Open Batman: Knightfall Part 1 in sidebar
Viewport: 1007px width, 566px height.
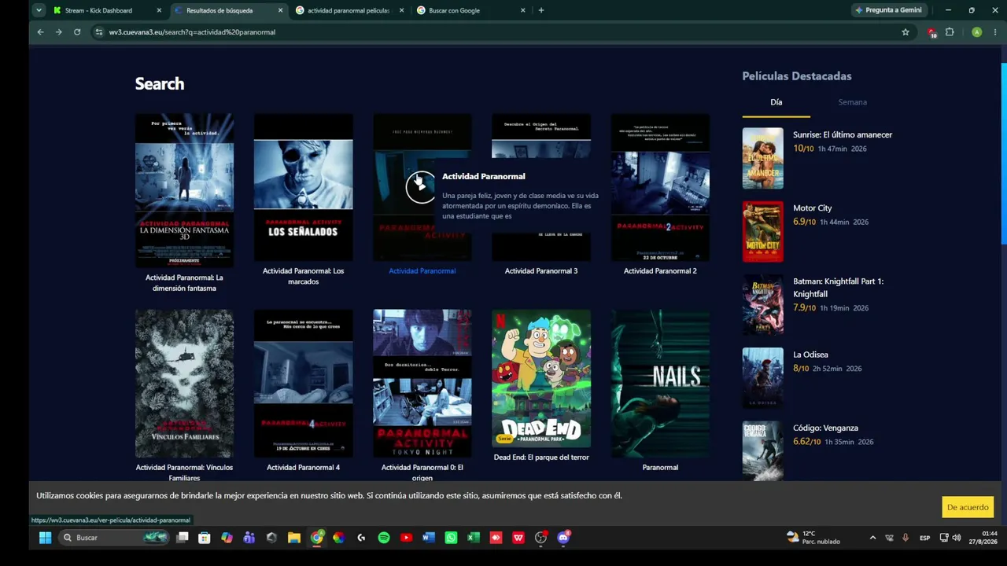(838, 288)
